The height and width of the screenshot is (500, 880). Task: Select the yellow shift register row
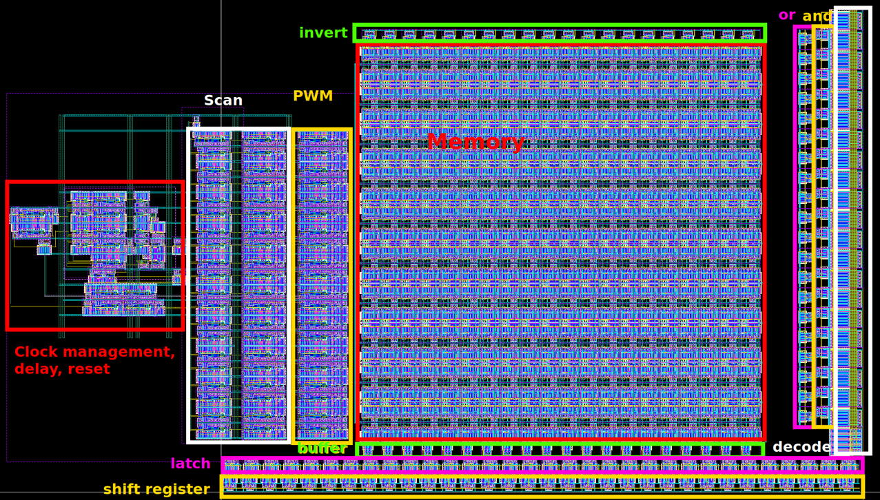[x=542, y=486]
